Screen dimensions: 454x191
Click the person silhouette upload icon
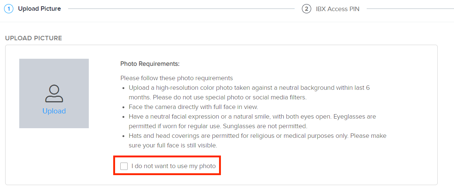[54, 93]
